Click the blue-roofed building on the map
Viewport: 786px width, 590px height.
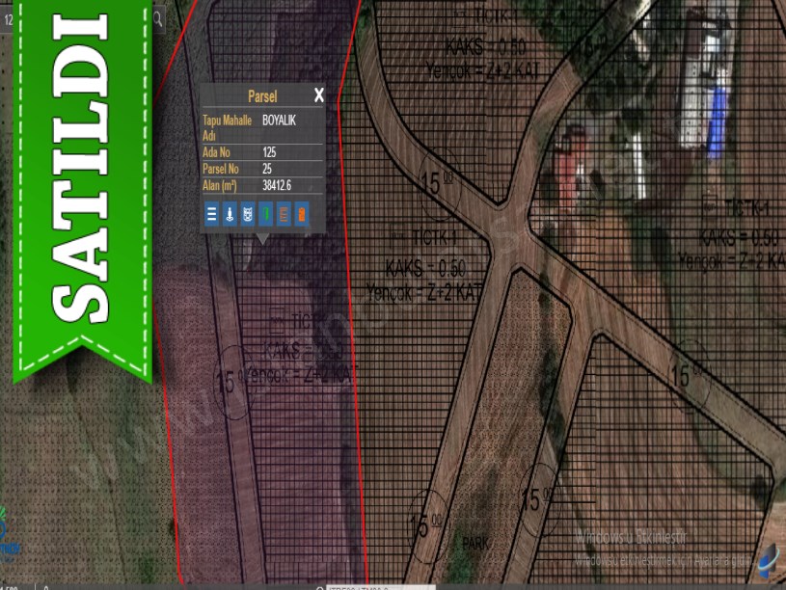pos(718,122)
